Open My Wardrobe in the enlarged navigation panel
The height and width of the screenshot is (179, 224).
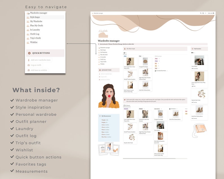click(x=36, y=21)
